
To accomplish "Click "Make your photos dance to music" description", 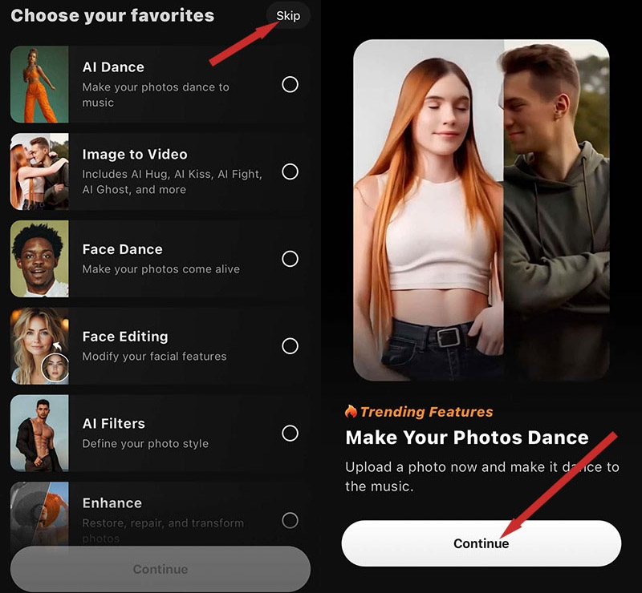I will (156, 95).
